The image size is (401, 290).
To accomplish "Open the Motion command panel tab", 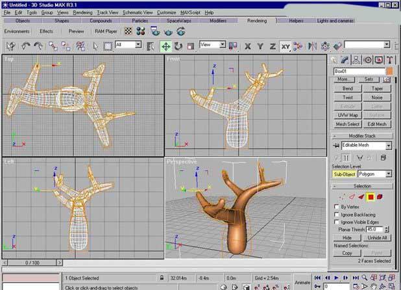I will click(368, 60).
